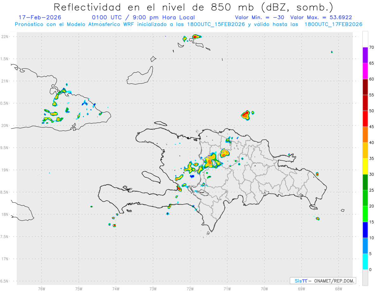Viewport: 380px width, 293px height.
Task: Pick the dark green 25–30 dBZ colorbar segment
Action: [x=365, y=182]
